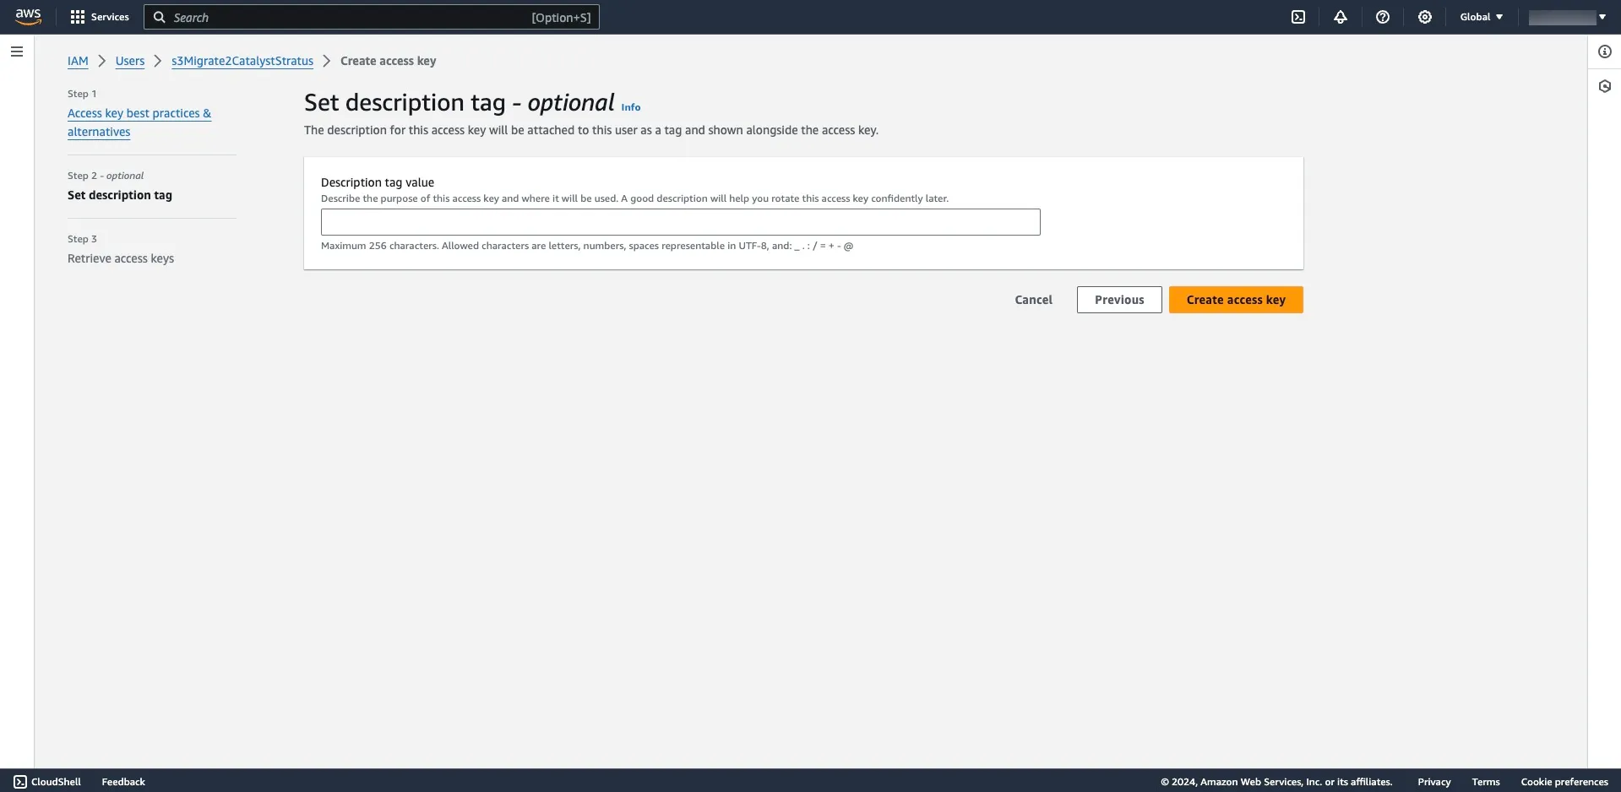The height and width of the screenshot is (792, 1621).
Task: Open Cookie preferences in footer
Action: pyautogui.click(x=1564, y=782)
